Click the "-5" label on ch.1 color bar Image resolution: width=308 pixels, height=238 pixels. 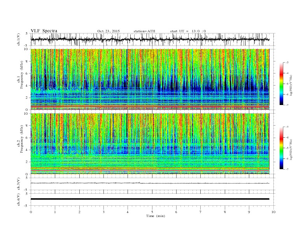tap(287, 84)
